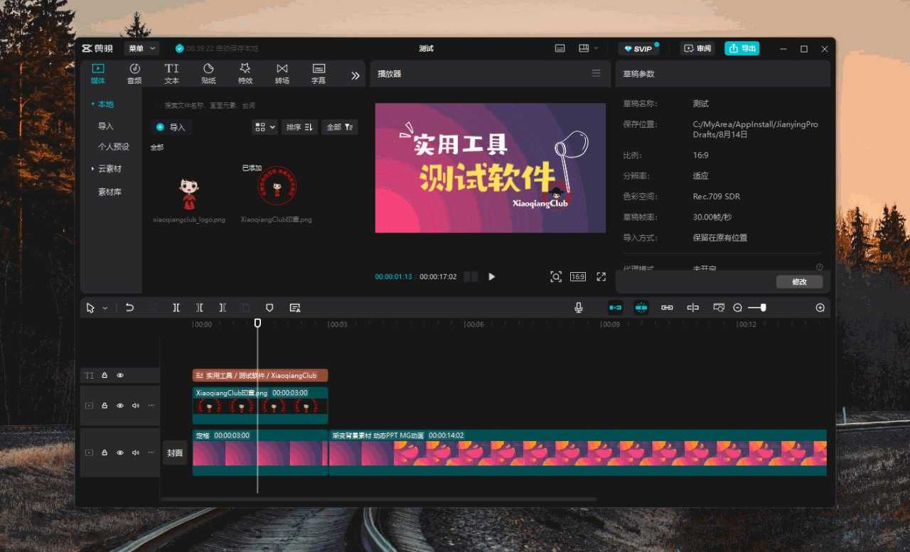Image resolution: width=910 pixels, height=552 pixels.
Task: Undo the last action
Action: pyautogui.click(x=129, y=308)
